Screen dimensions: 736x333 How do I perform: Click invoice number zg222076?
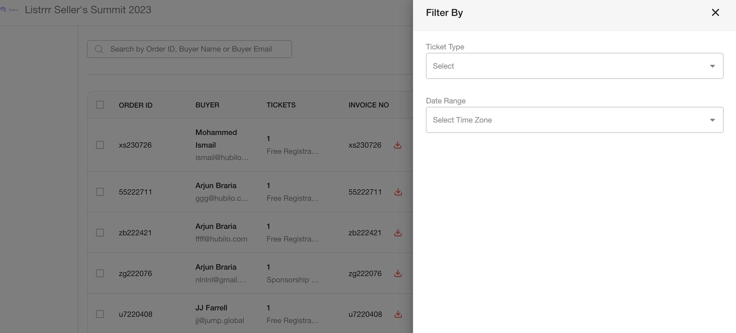tap(365, 273)
